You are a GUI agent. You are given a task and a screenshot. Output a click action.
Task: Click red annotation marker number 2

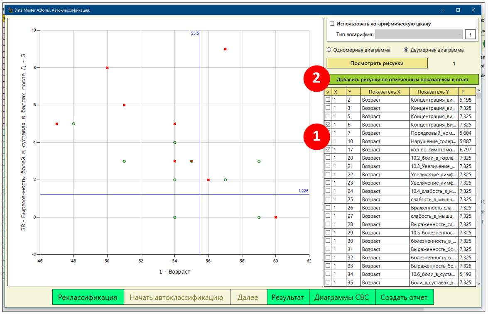pos(316,79)
